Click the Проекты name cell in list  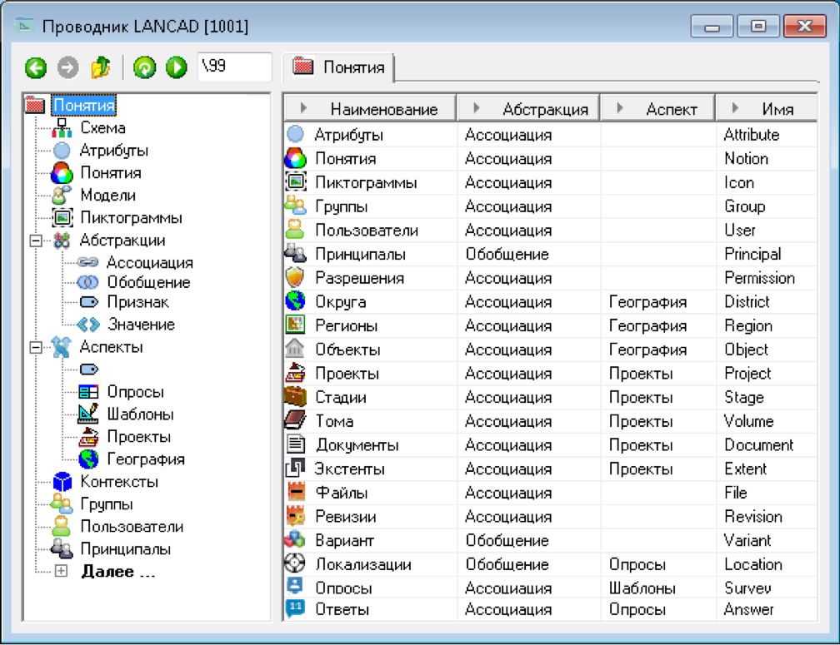pos(347,374)
